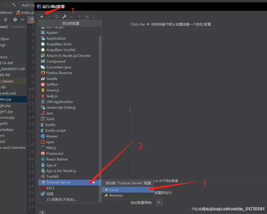The height and width of the screenshot is (214, 267).
Task: Choose Arquillian TestNG entry
Action: click(69, 50)
